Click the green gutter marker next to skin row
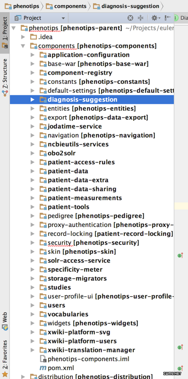This screenshot has width=188, height=379. point(180,255)
